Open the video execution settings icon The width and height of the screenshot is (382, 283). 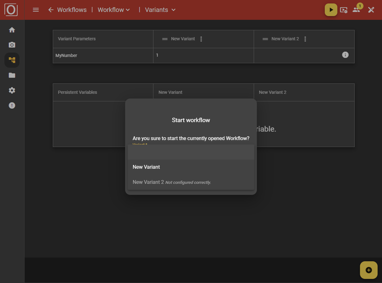(344, 10)
